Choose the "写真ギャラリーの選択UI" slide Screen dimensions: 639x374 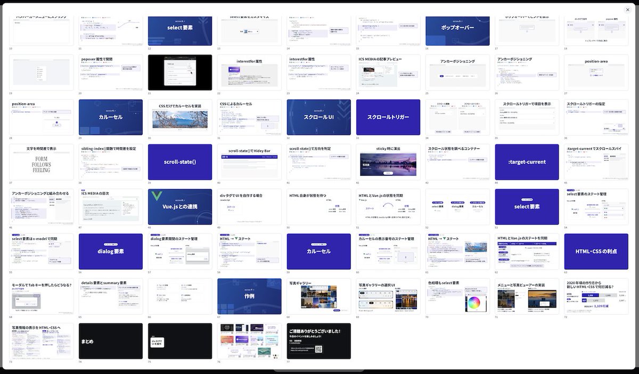pyautogui.click(x=388, y=296)
